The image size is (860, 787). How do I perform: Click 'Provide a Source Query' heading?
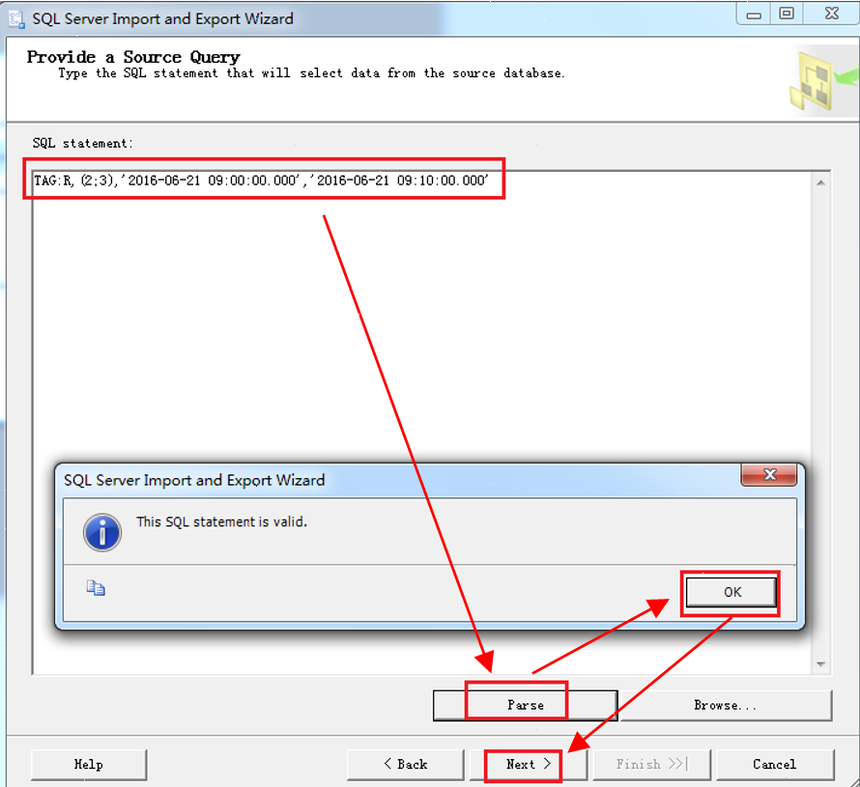133,57
